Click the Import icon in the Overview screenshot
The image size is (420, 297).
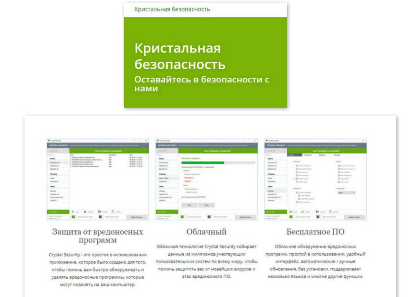[x=99, y=212]
